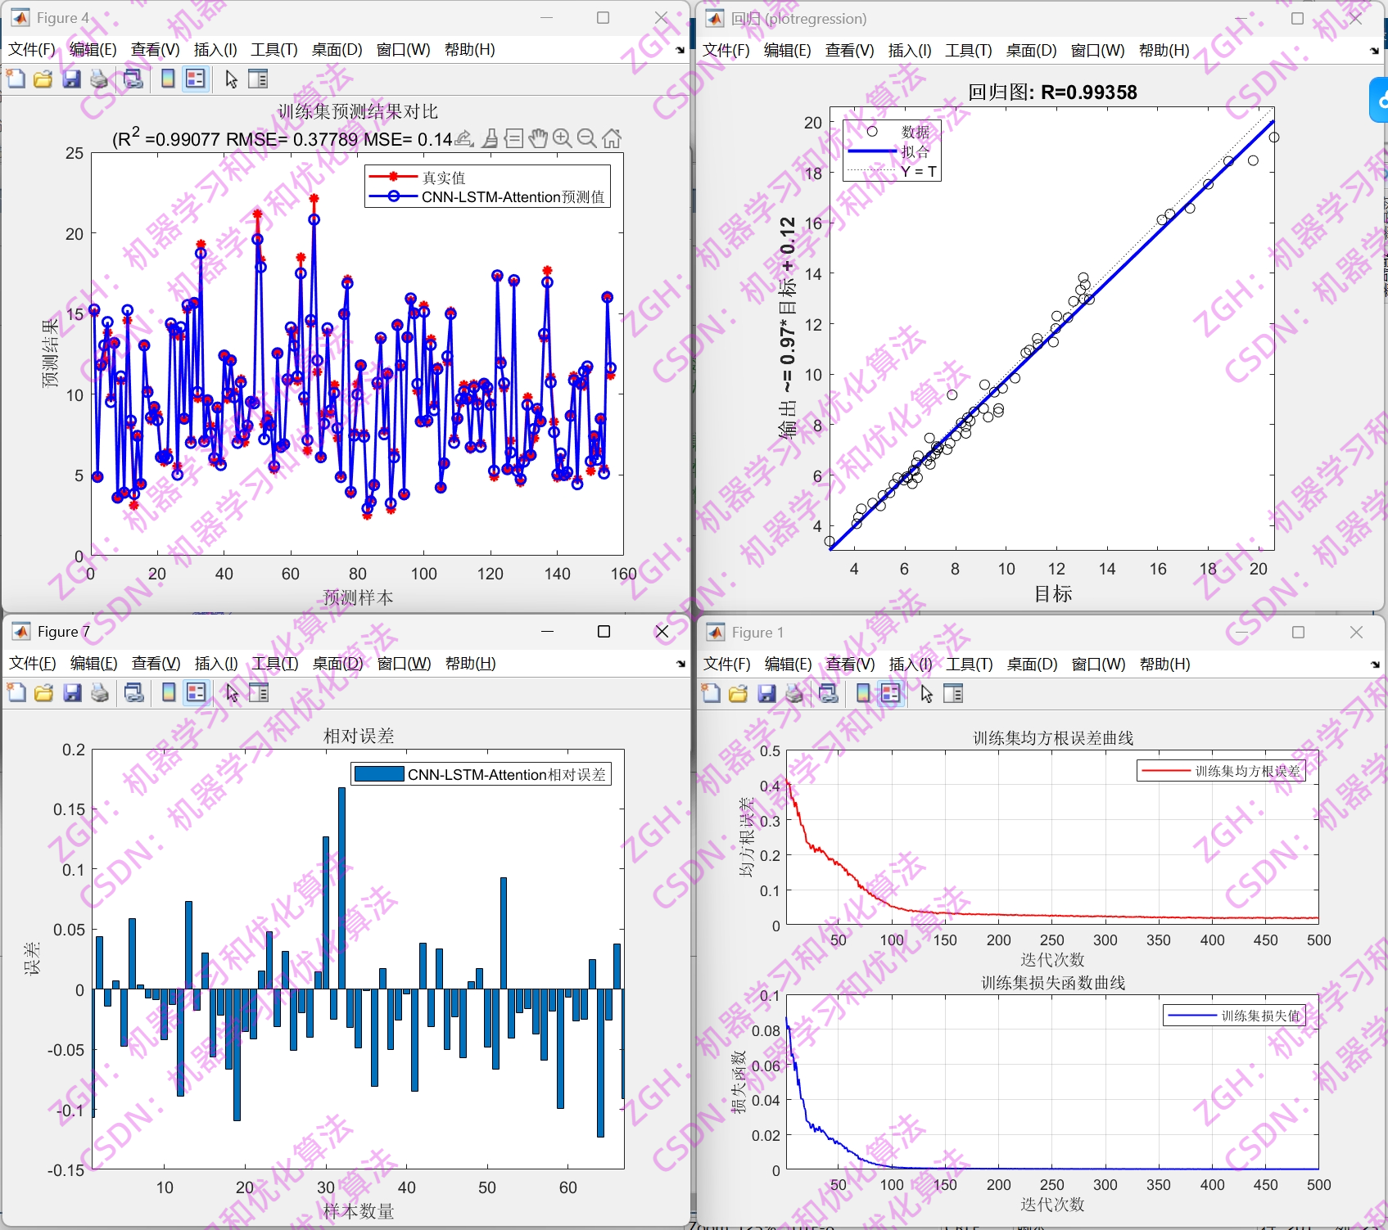Open a saved figure in the 回归 window

click(x=725, y=50)
